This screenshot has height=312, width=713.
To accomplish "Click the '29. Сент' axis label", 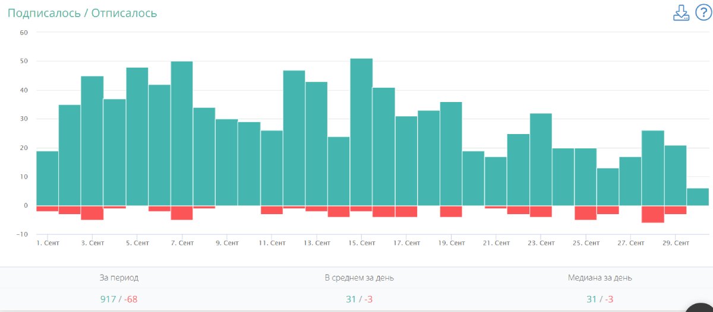I will pyautogui.click(x=675, y=243).
